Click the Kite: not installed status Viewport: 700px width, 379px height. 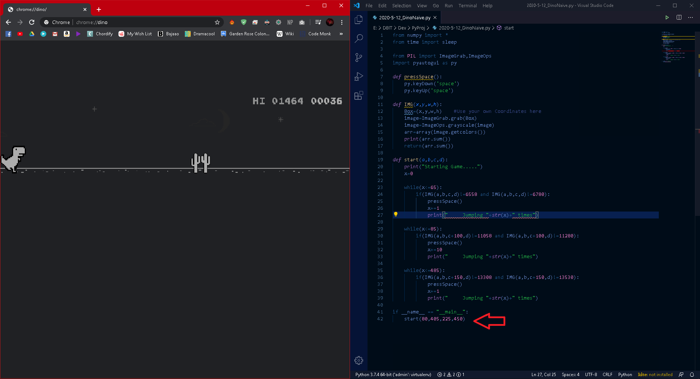(655, 375)
